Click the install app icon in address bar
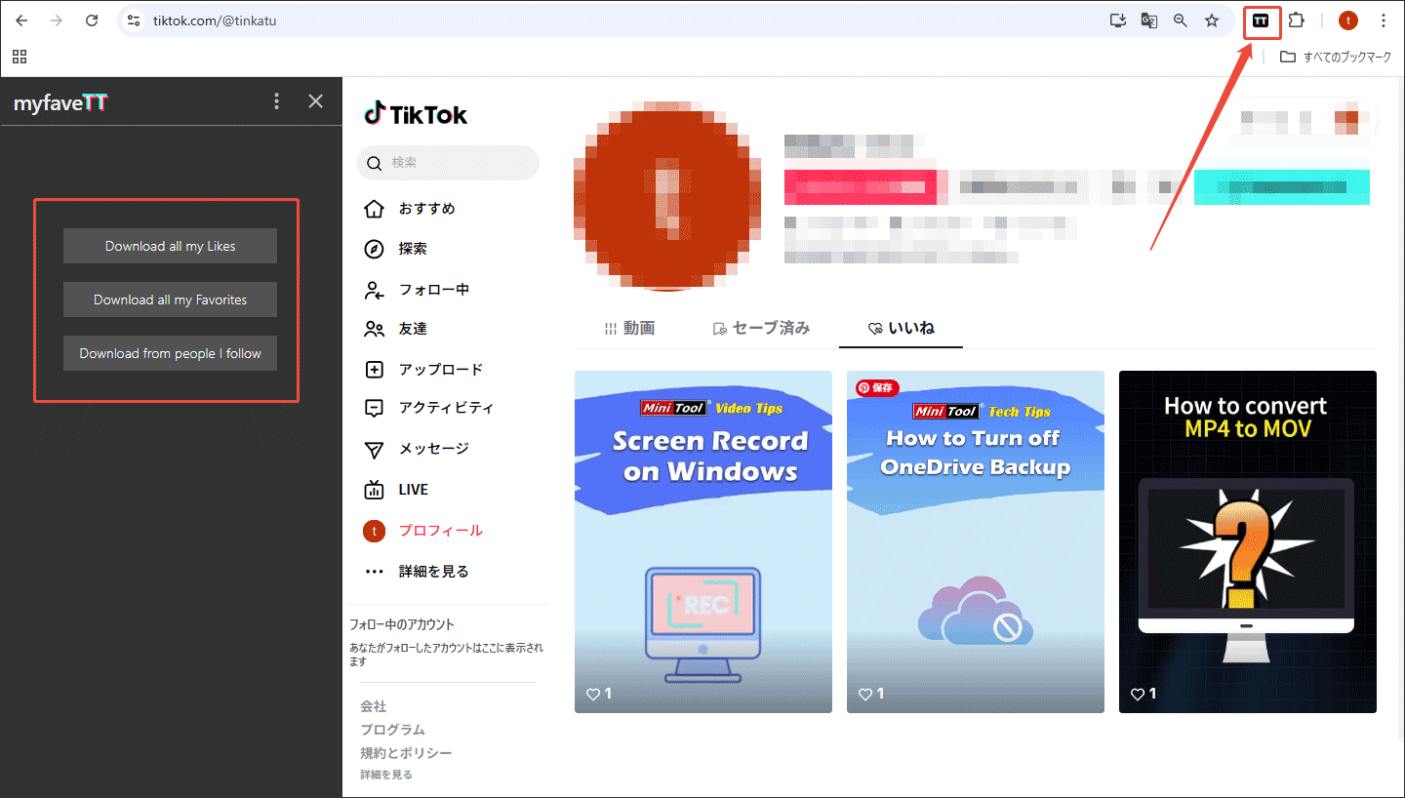1405x798 pixels. [x=1118, y=20]
